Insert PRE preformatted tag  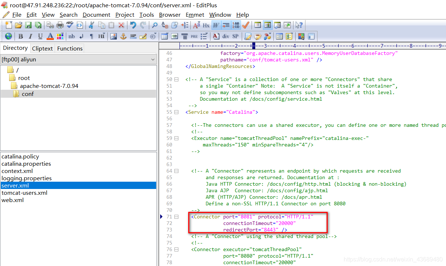click(x=194, y=36)
